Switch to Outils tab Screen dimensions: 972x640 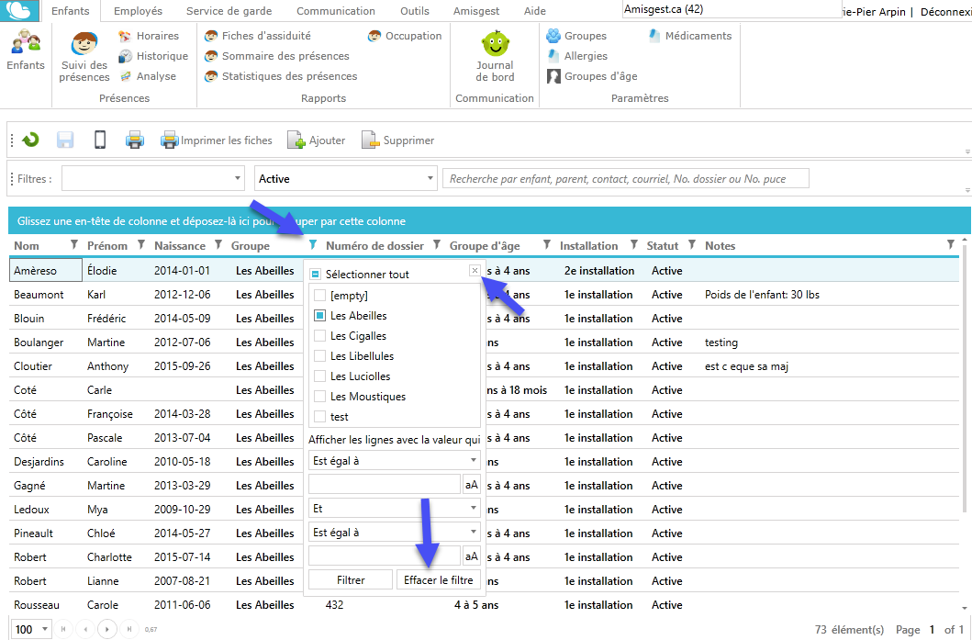pos(415,11)
